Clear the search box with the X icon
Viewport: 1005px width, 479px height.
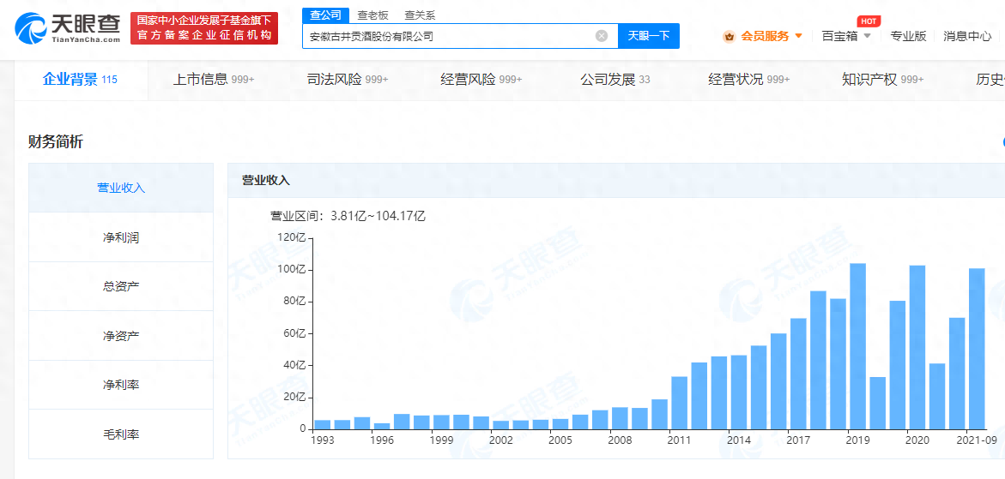pyautogui.click(x=602, y=36)
